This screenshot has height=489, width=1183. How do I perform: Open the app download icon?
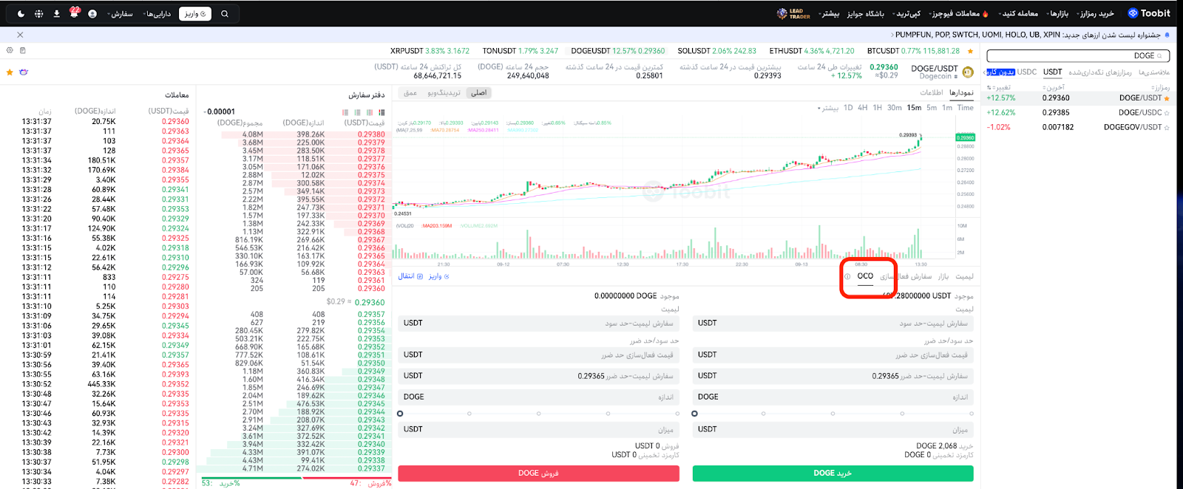click(56, 13)
